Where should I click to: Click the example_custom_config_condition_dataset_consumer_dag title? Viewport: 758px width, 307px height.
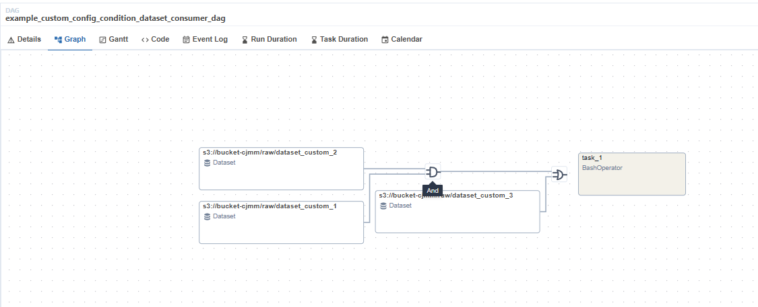coord(115,17)
